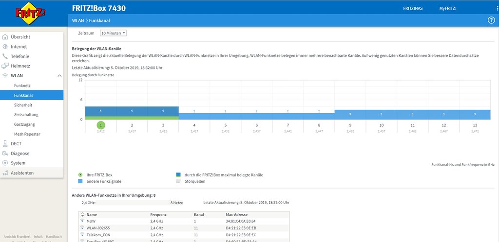Screen dimensions: 499x242
Task: Open the Zeitschaltung submenu page
Action: pos(26,115)
